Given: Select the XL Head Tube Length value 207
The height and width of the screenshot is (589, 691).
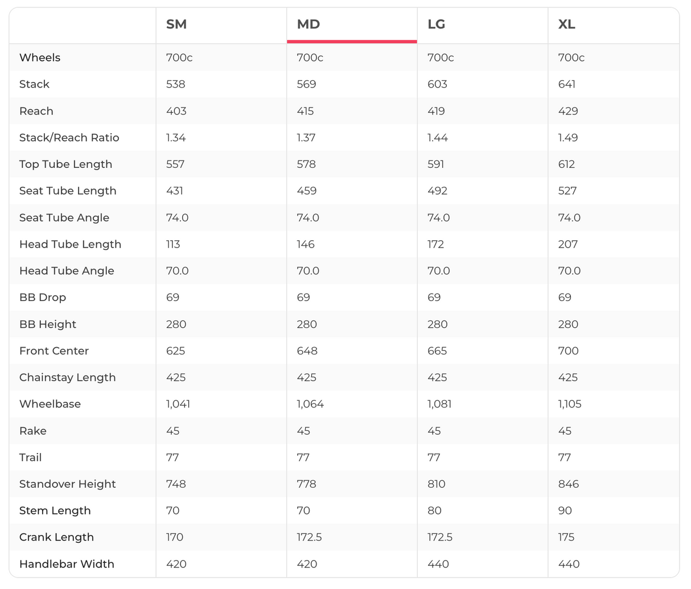Looking at the screenshot, I should (568, 244).
